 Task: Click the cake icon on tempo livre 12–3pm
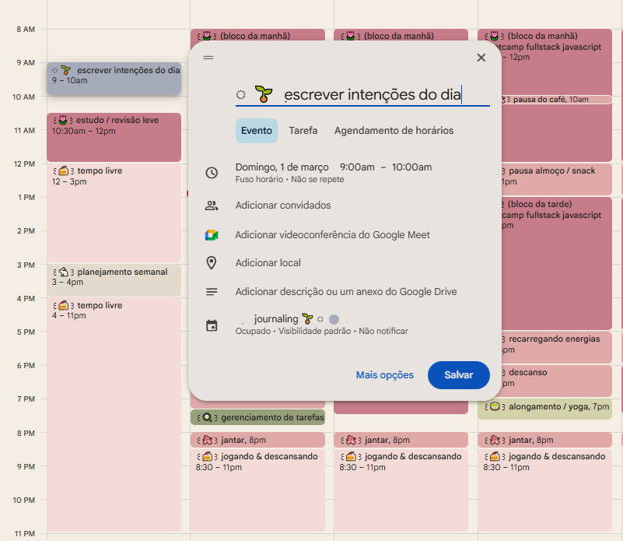pyautogui.click(x=64, y=171)
